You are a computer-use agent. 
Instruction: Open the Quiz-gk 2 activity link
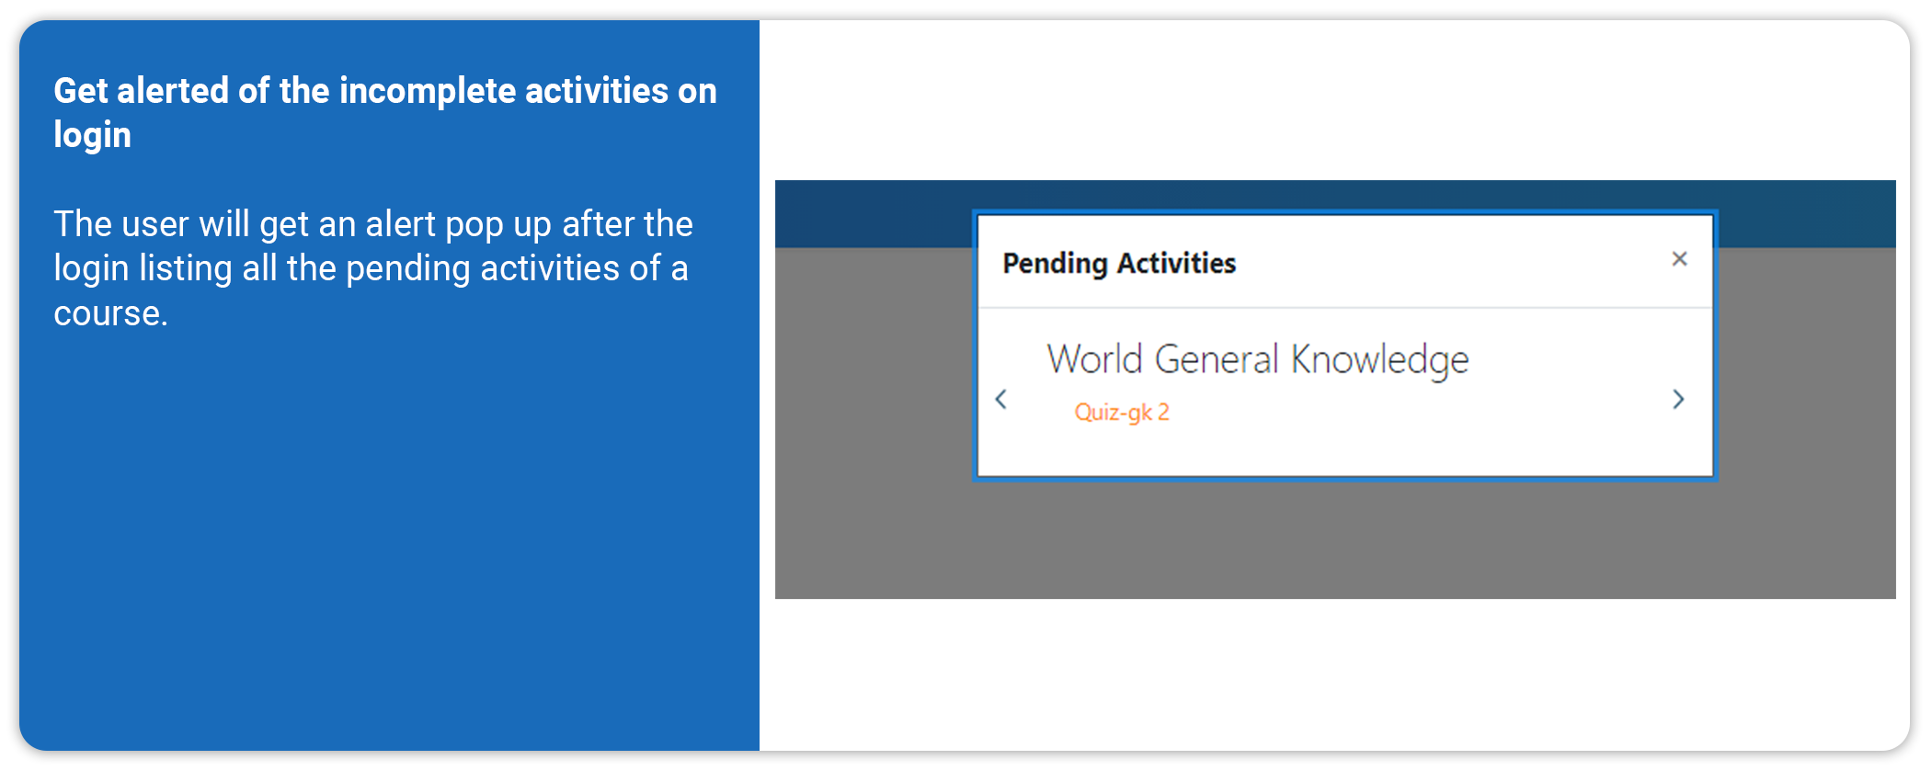click(x=1122, y=413)
